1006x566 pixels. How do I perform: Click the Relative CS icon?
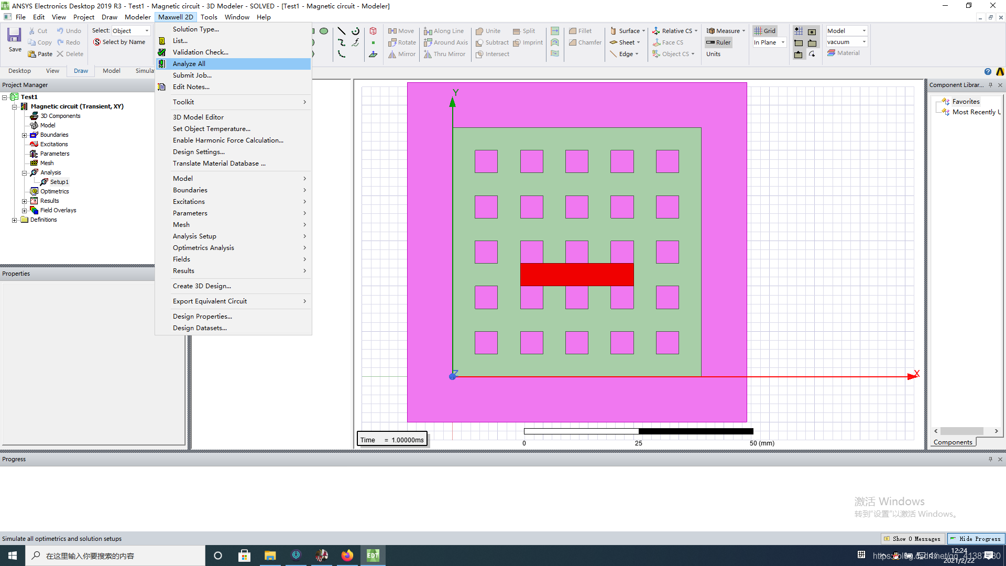point(656,31)
